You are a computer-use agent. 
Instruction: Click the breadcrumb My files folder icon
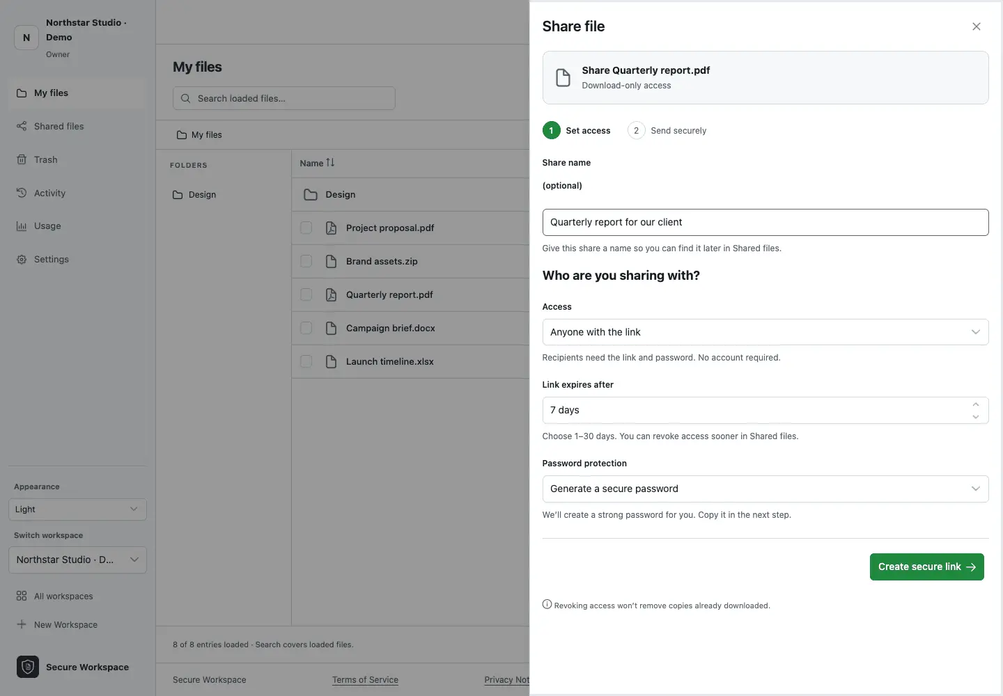coord(182,135)
